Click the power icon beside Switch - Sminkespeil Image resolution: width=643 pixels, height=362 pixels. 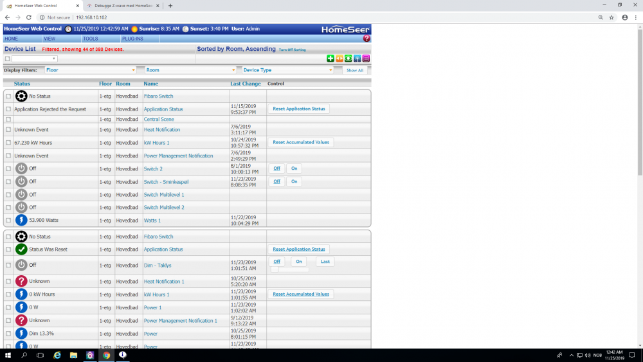[21, 181]
